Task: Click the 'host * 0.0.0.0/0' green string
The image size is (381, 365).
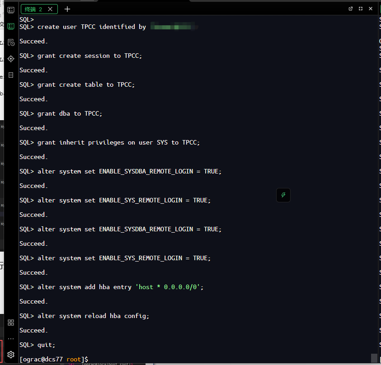Action: (168, 287)
